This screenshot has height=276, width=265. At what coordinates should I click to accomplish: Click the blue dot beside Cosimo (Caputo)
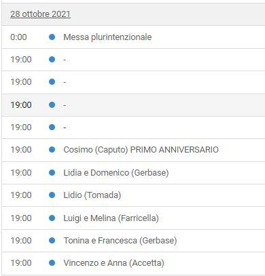pos(52,150)
